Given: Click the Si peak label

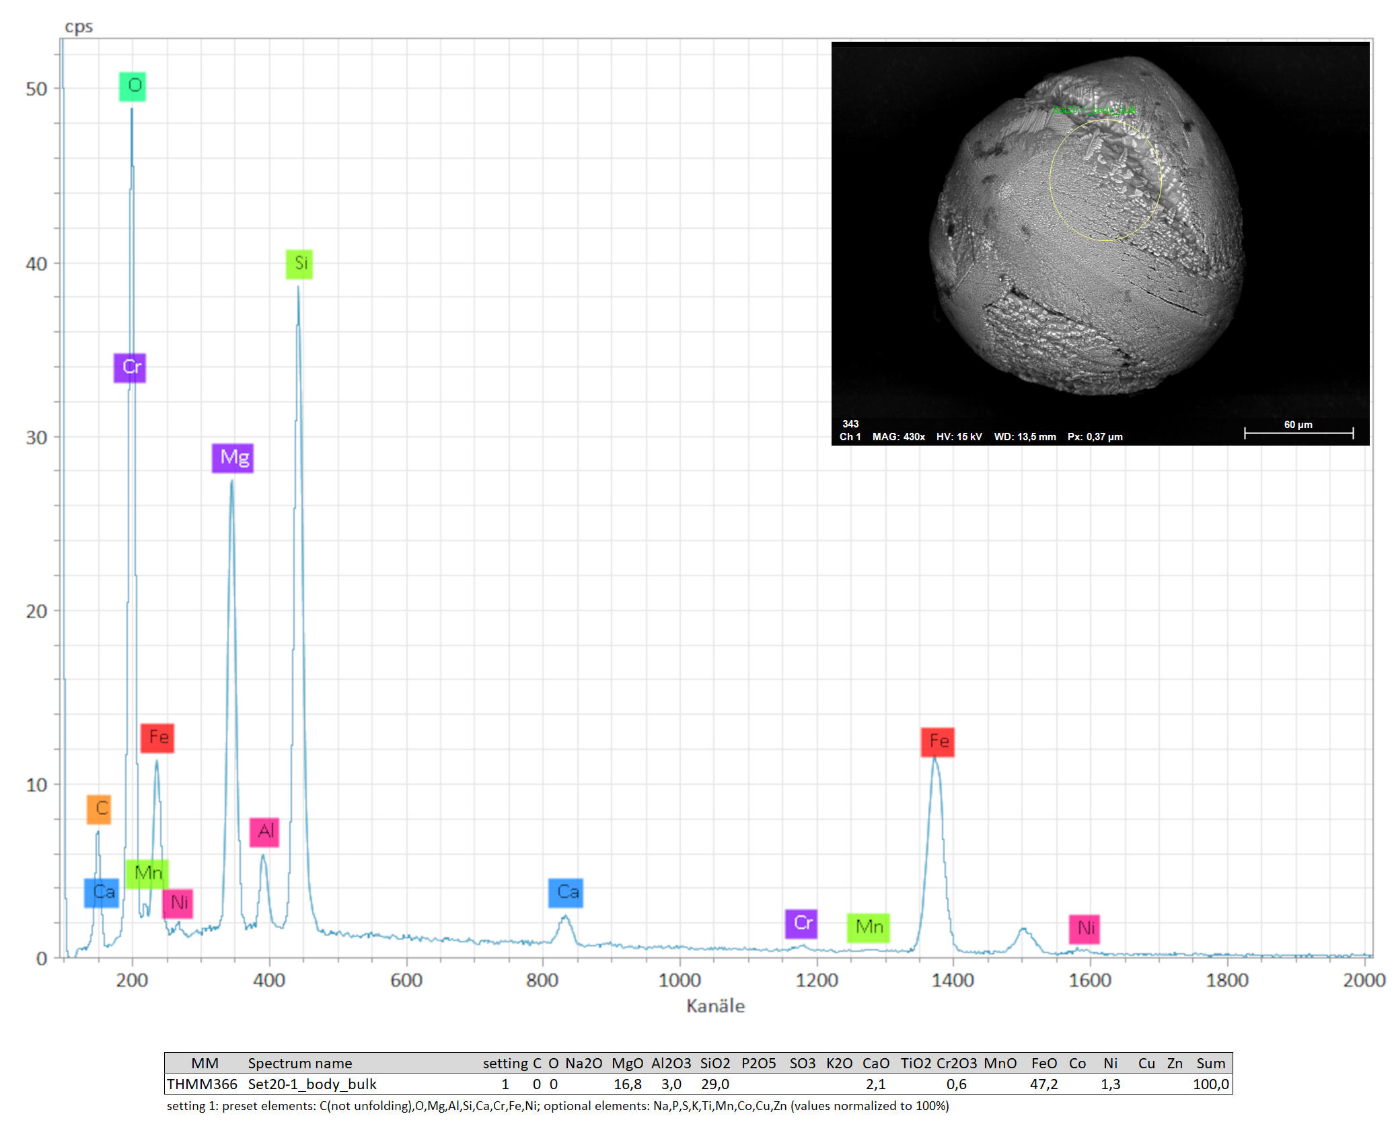Looking at the screenshot, I should (299, 263).
